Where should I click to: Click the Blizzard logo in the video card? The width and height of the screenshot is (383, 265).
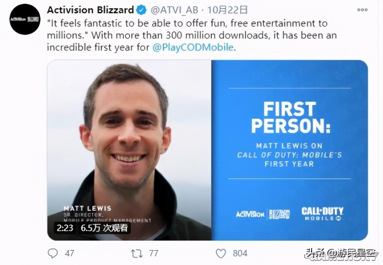[279, 214]
